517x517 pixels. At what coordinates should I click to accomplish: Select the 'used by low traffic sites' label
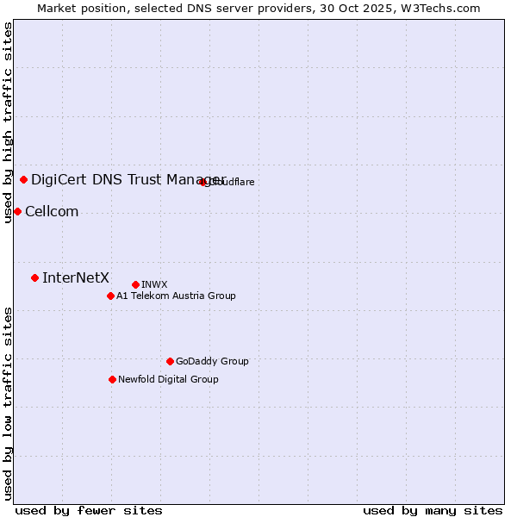pyautogui.click(x=8, y=403)
